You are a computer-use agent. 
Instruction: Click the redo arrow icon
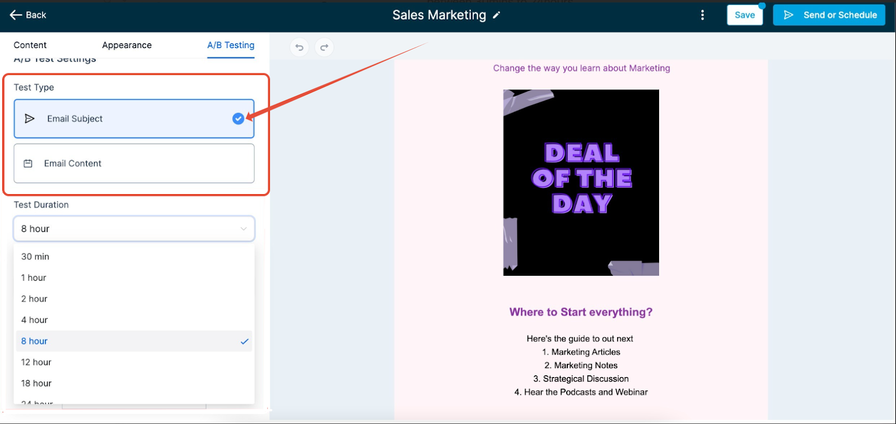pos(324,48)
